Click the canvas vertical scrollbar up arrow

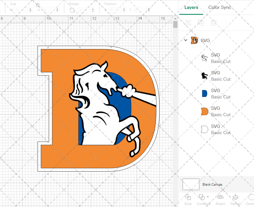point(175,19)
